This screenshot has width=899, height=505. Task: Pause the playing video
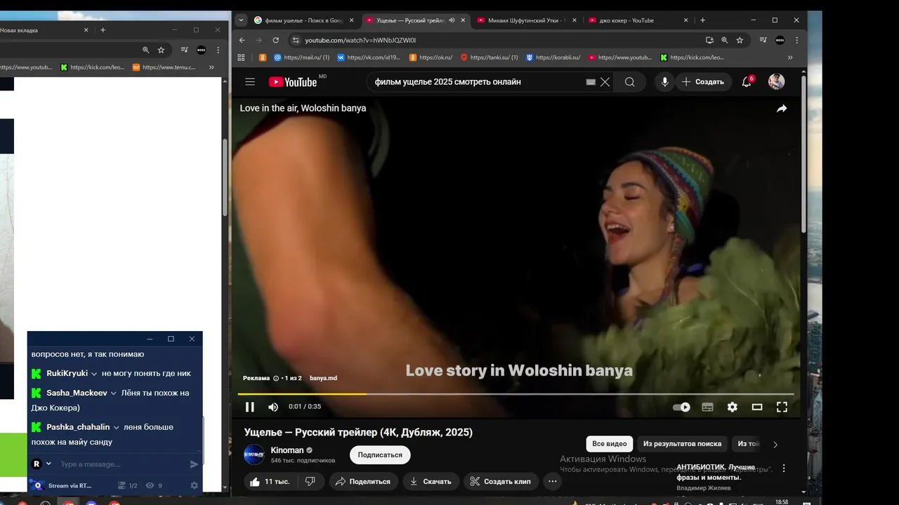[249, 407]
